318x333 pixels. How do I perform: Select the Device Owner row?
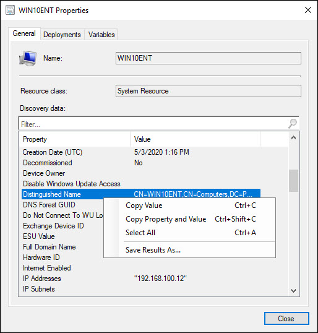tap(141, 173)
